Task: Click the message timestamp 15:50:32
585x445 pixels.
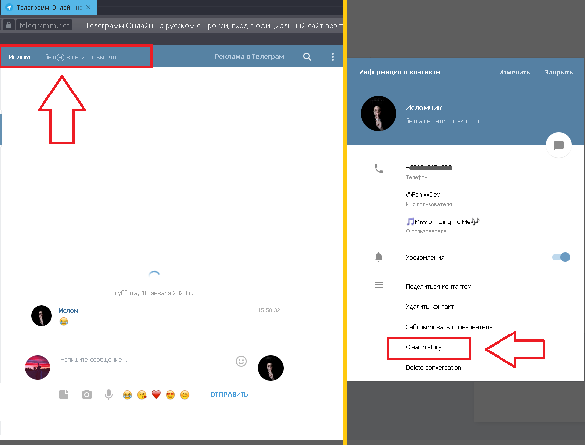Action: 269,310
